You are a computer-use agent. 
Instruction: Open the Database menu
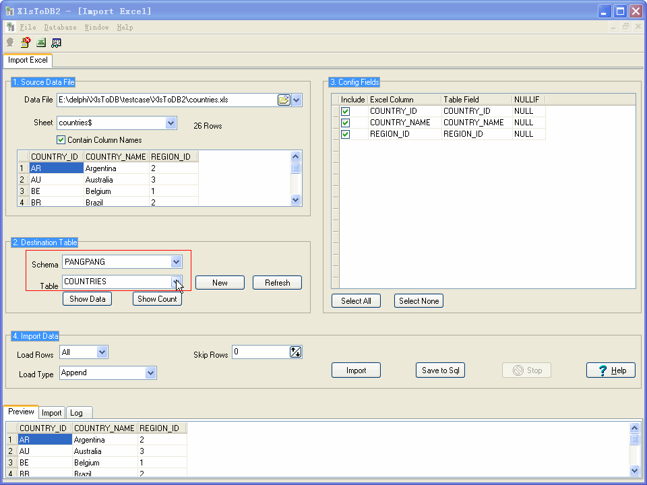point(60,27)
